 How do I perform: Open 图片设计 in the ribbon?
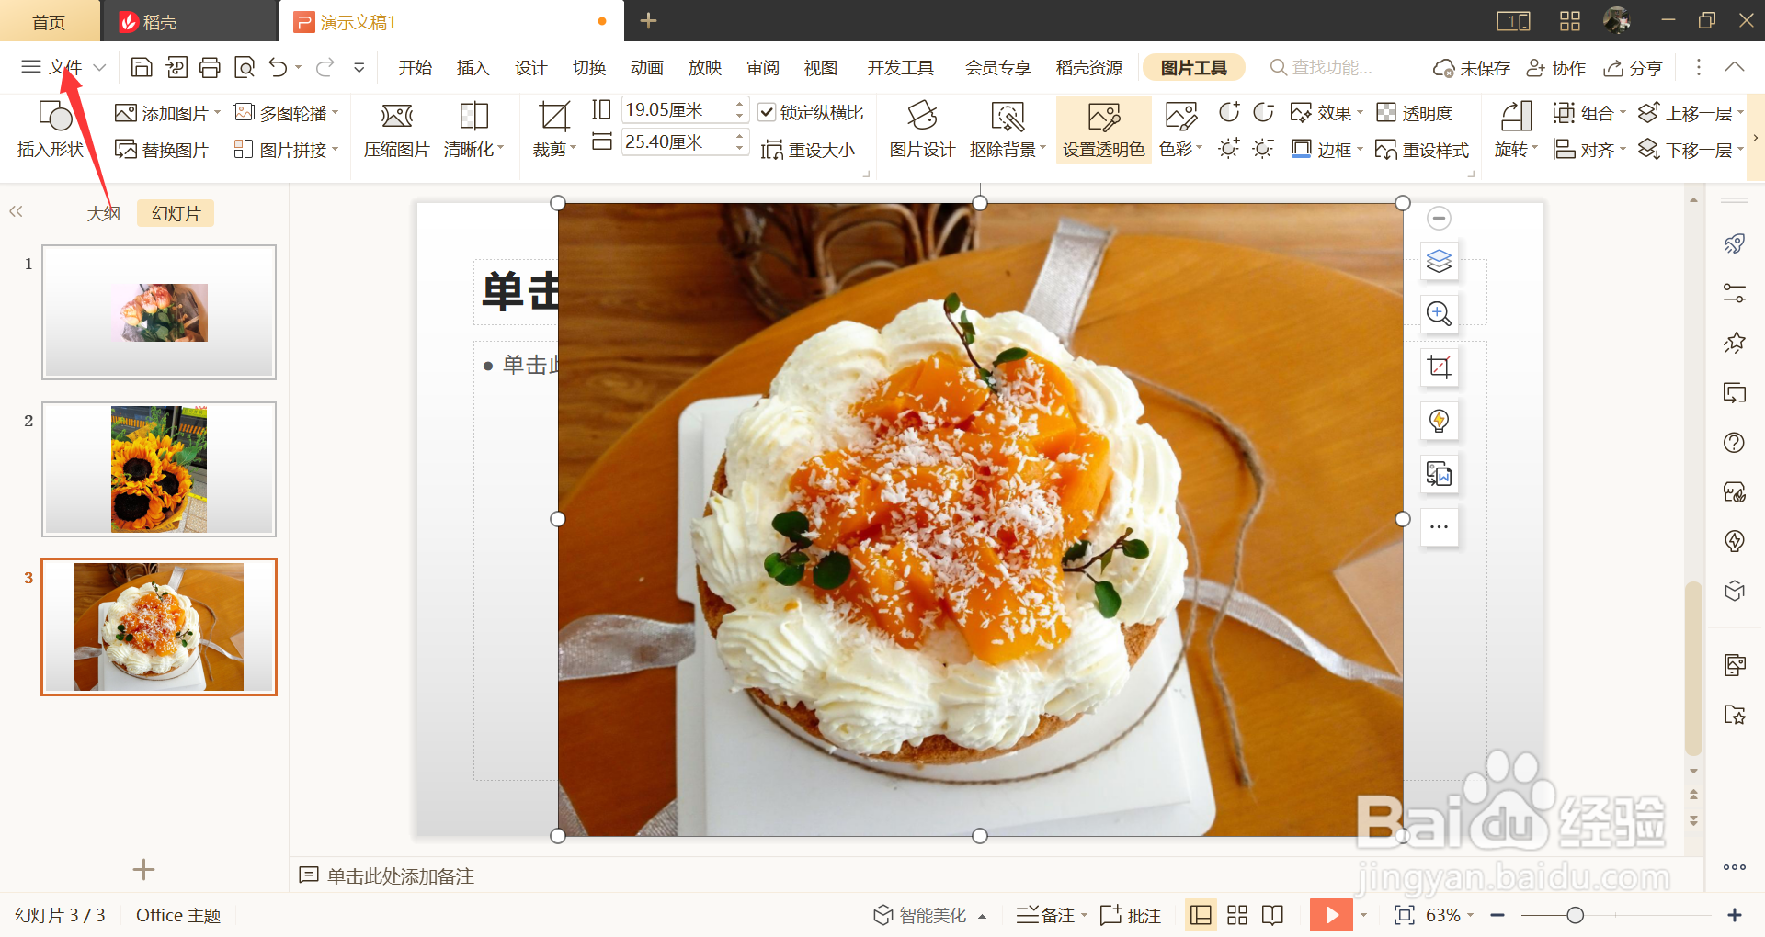[922, 129]
